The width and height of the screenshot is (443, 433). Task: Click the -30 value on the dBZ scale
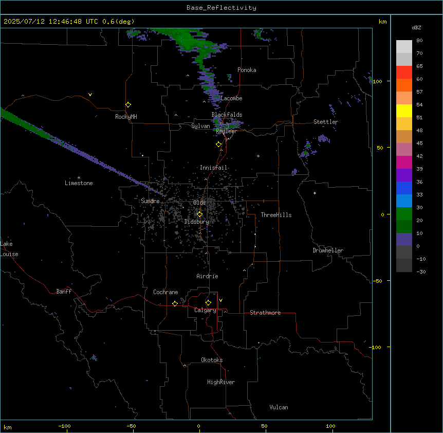pos(421,272)
